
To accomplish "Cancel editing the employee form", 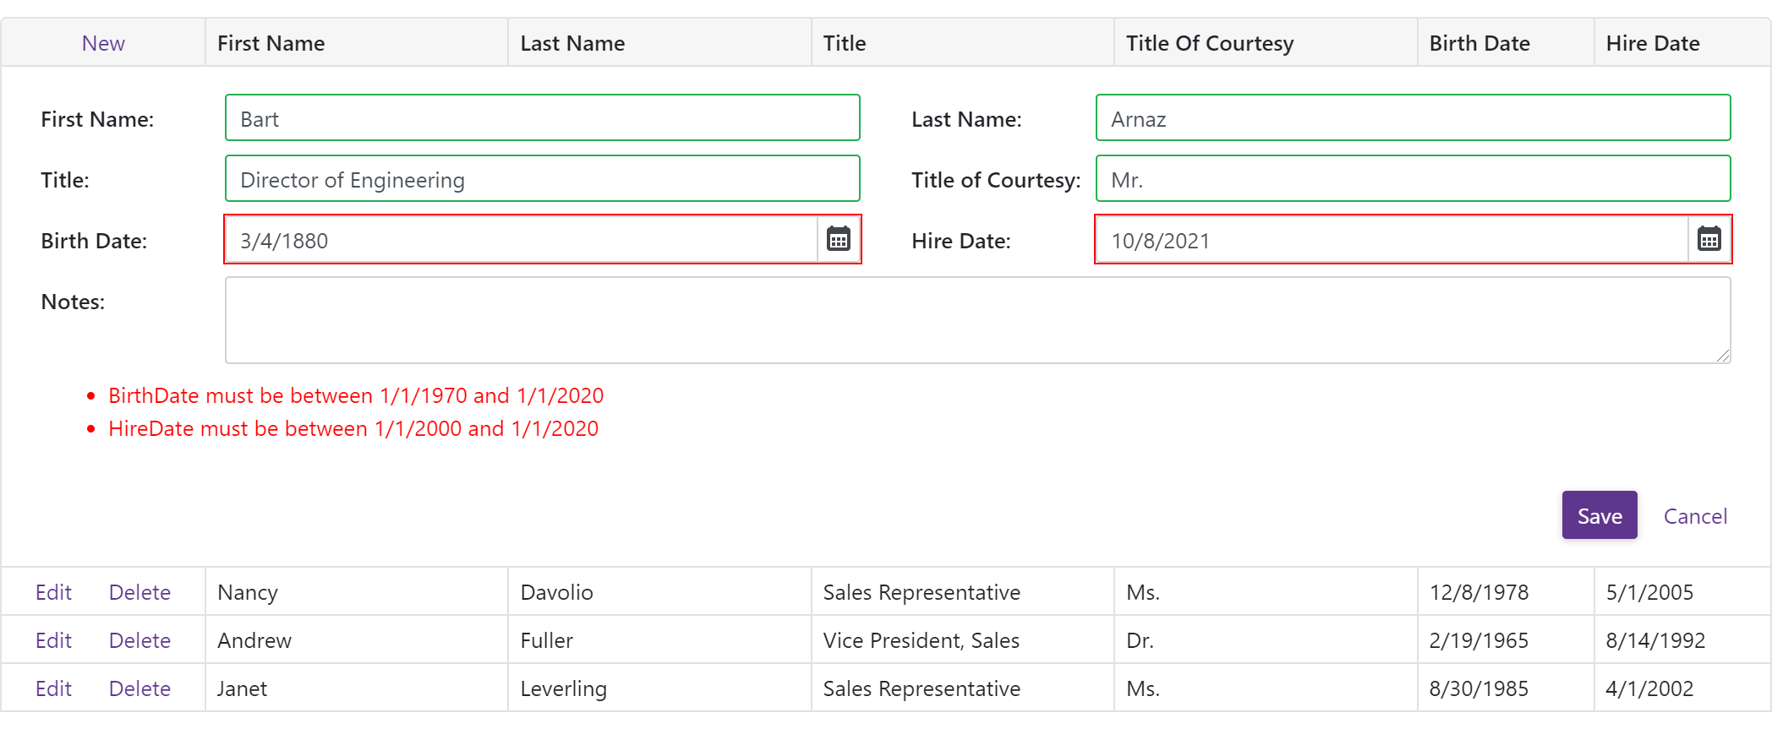I will (x=1695, y=516).
